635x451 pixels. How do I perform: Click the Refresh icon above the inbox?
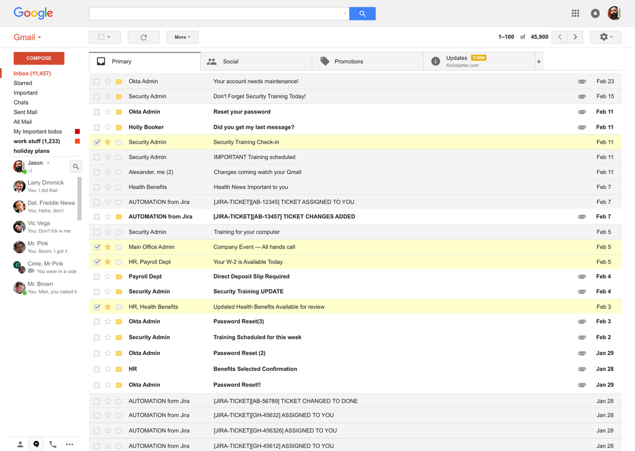click(143, 37)
